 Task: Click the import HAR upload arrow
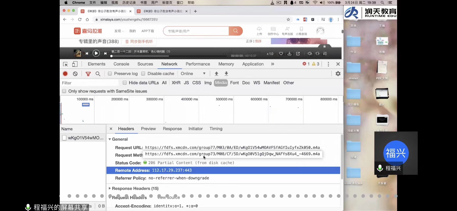pos(217,74)
